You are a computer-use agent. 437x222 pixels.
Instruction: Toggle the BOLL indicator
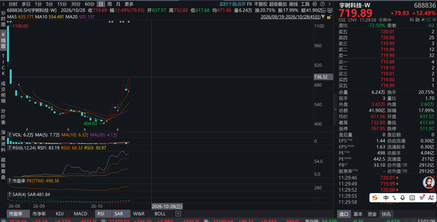[160, 214]
